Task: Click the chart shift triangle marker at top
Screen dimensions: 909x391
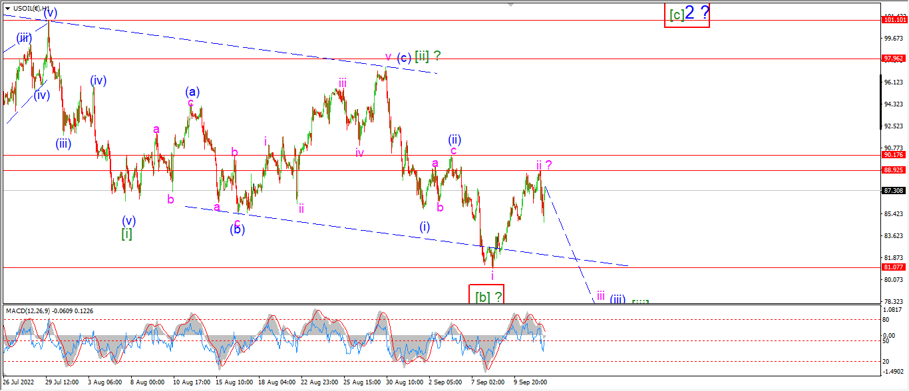Action: pyautogui.click(x=511, y=4)
